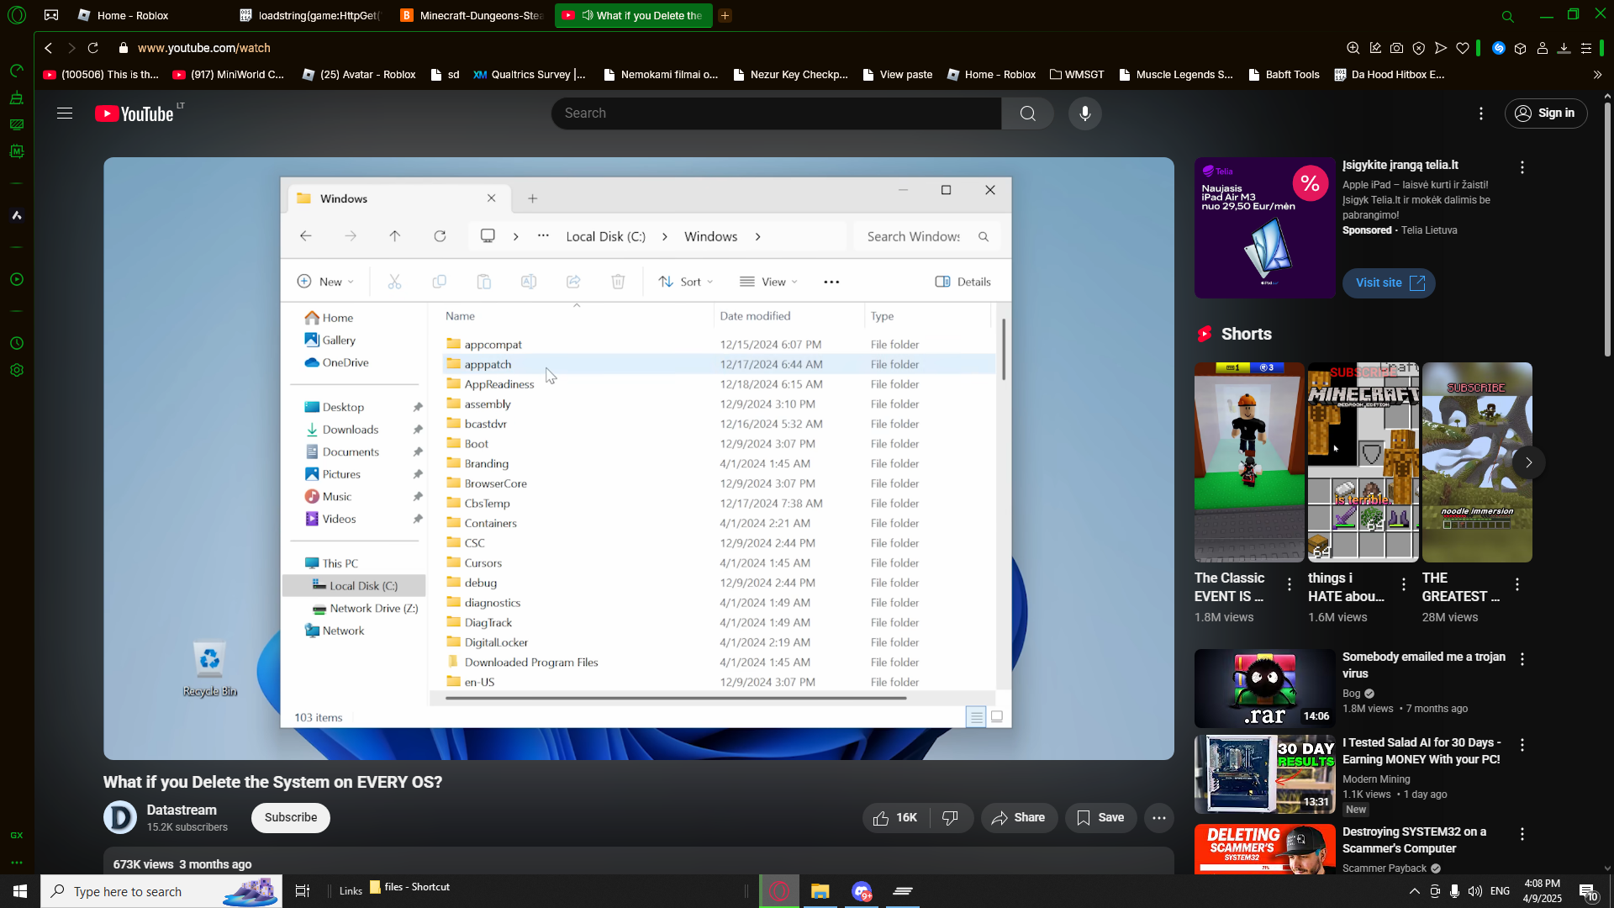
Task: Show next Shorts with the right arrow
Action: tap(1528, 462)
